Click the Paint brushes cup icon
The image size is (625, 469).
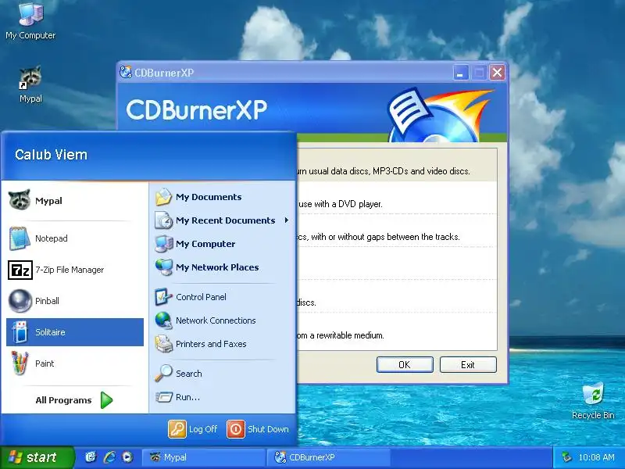coord(20,363)
